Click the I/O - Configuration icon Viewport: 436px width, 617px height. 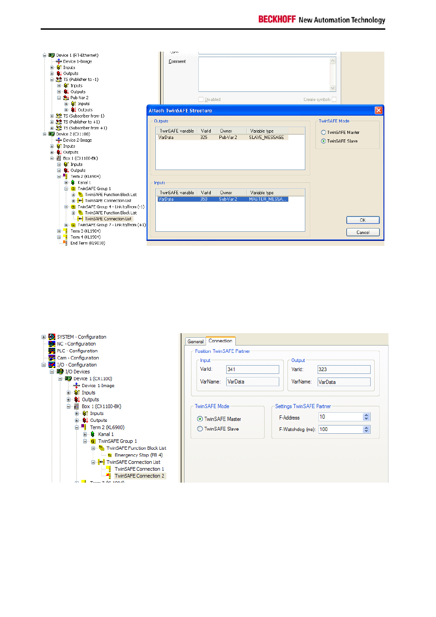[x=52, y=365]
